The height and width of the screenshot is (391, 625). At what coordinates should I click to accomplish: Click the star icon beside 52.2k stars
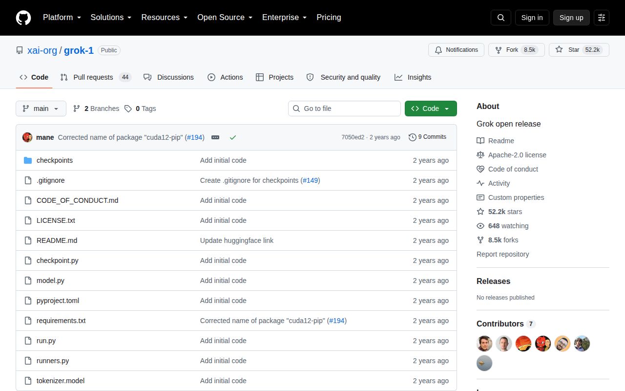click(480, 212)
